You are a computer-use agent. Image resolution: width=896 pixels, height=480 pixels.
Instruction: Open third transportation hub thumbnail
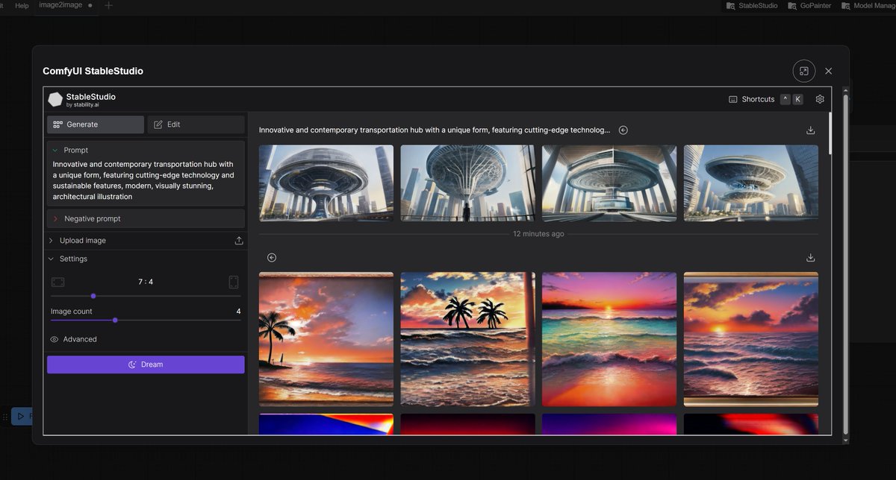[x=609, y=183]
